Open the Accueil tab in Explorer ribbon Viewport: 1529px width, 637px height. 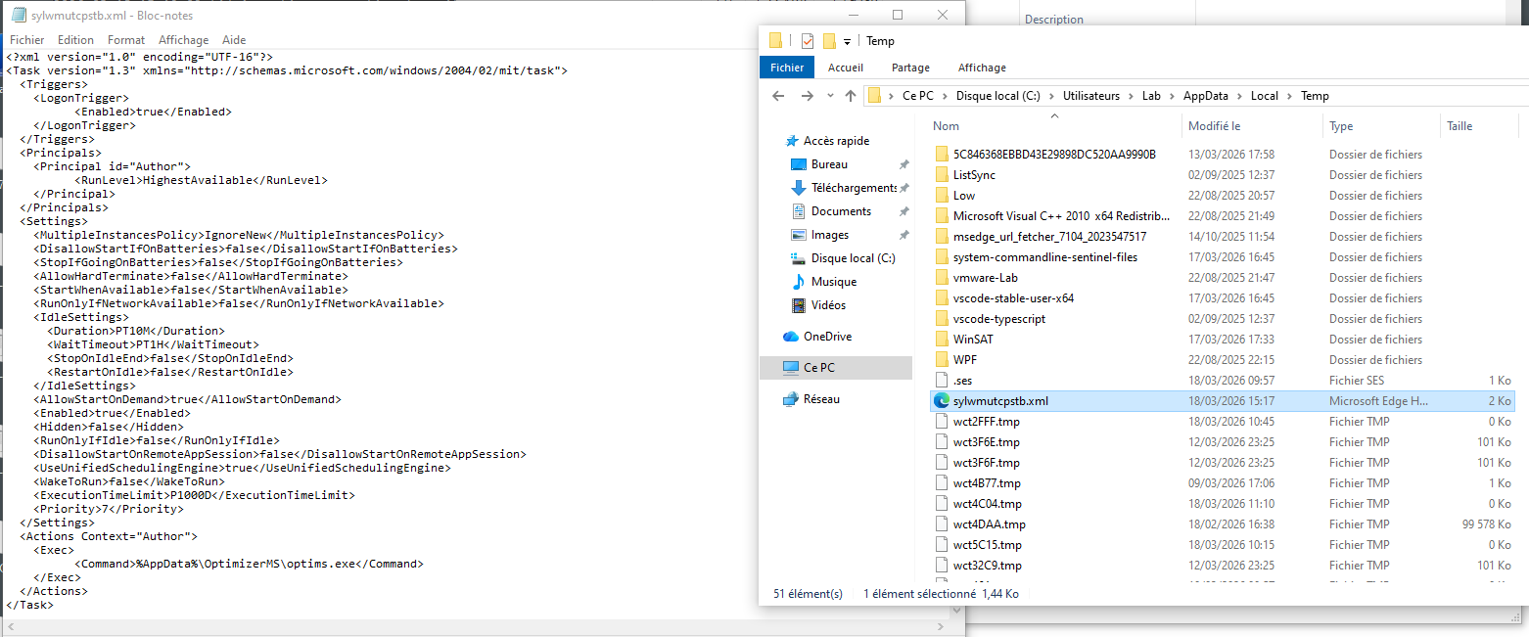846,68
